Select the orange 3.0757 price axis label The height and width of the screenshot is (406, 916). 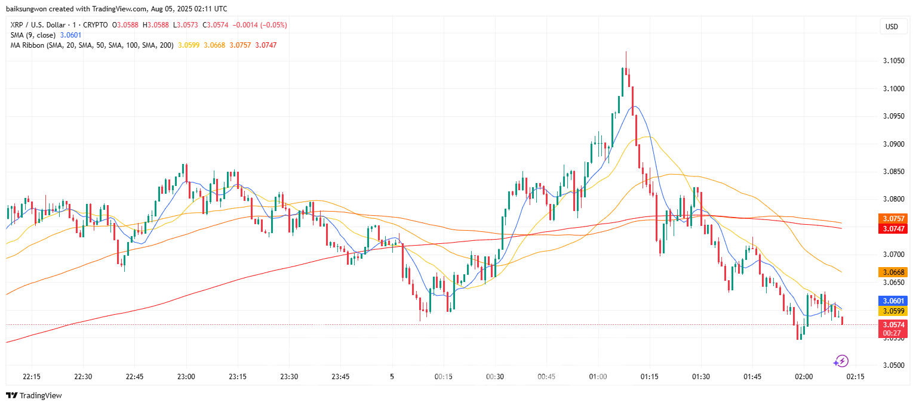(892, 219)
